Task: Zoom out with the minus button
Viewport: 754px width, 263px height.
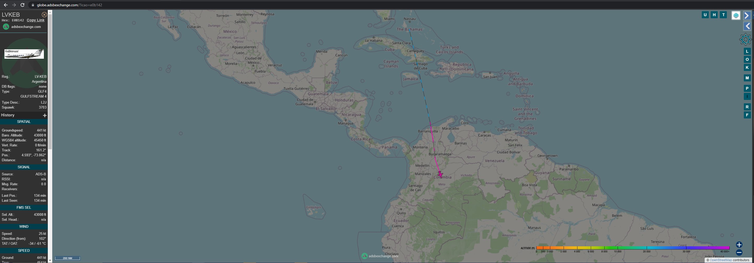Action: pyautogui.click(x=739, y=253)
